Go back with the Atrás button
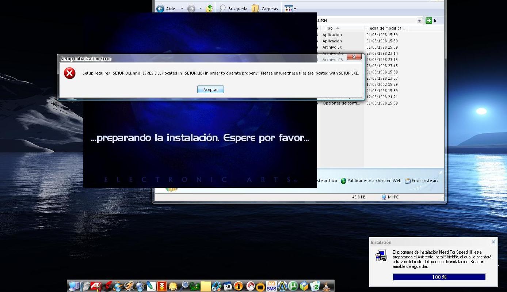 (167, 9)
